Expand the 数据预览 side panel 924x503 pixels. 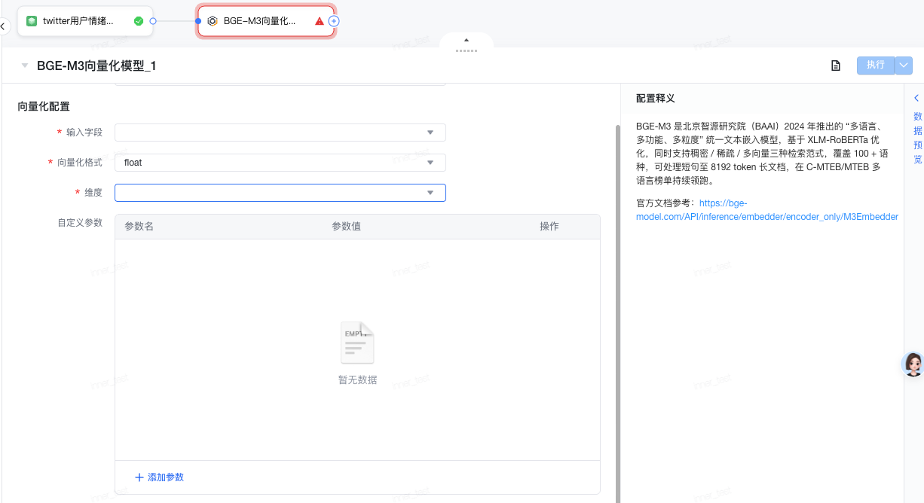916,128
